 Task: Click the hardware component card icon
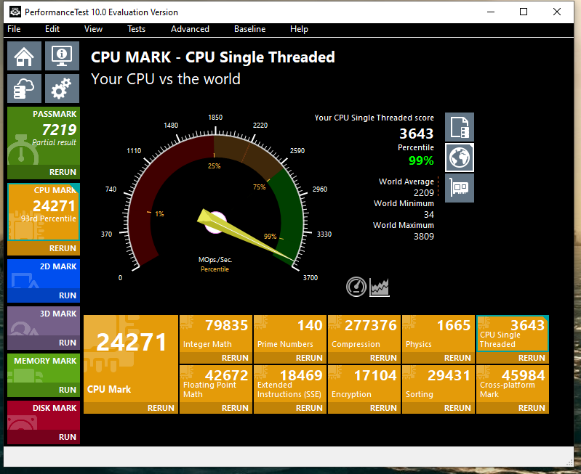coord(460,188)
